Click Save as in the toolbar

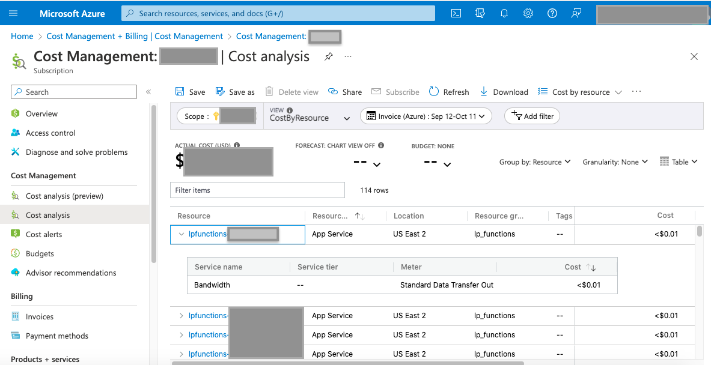click(235, 92)
